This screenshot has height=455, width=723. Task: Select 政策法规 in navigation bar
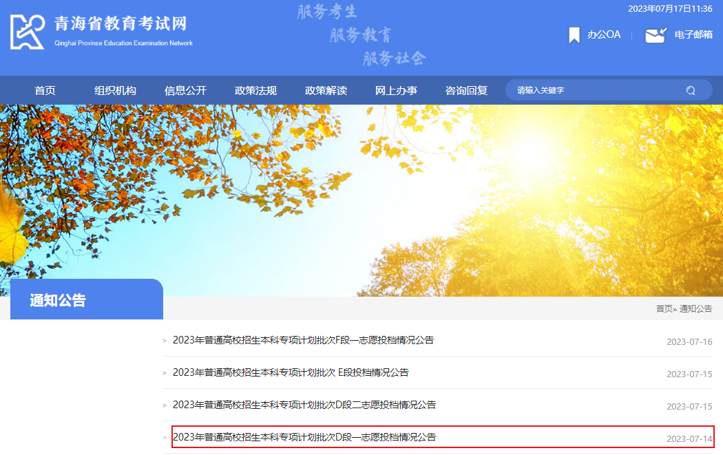click(255, 90)
